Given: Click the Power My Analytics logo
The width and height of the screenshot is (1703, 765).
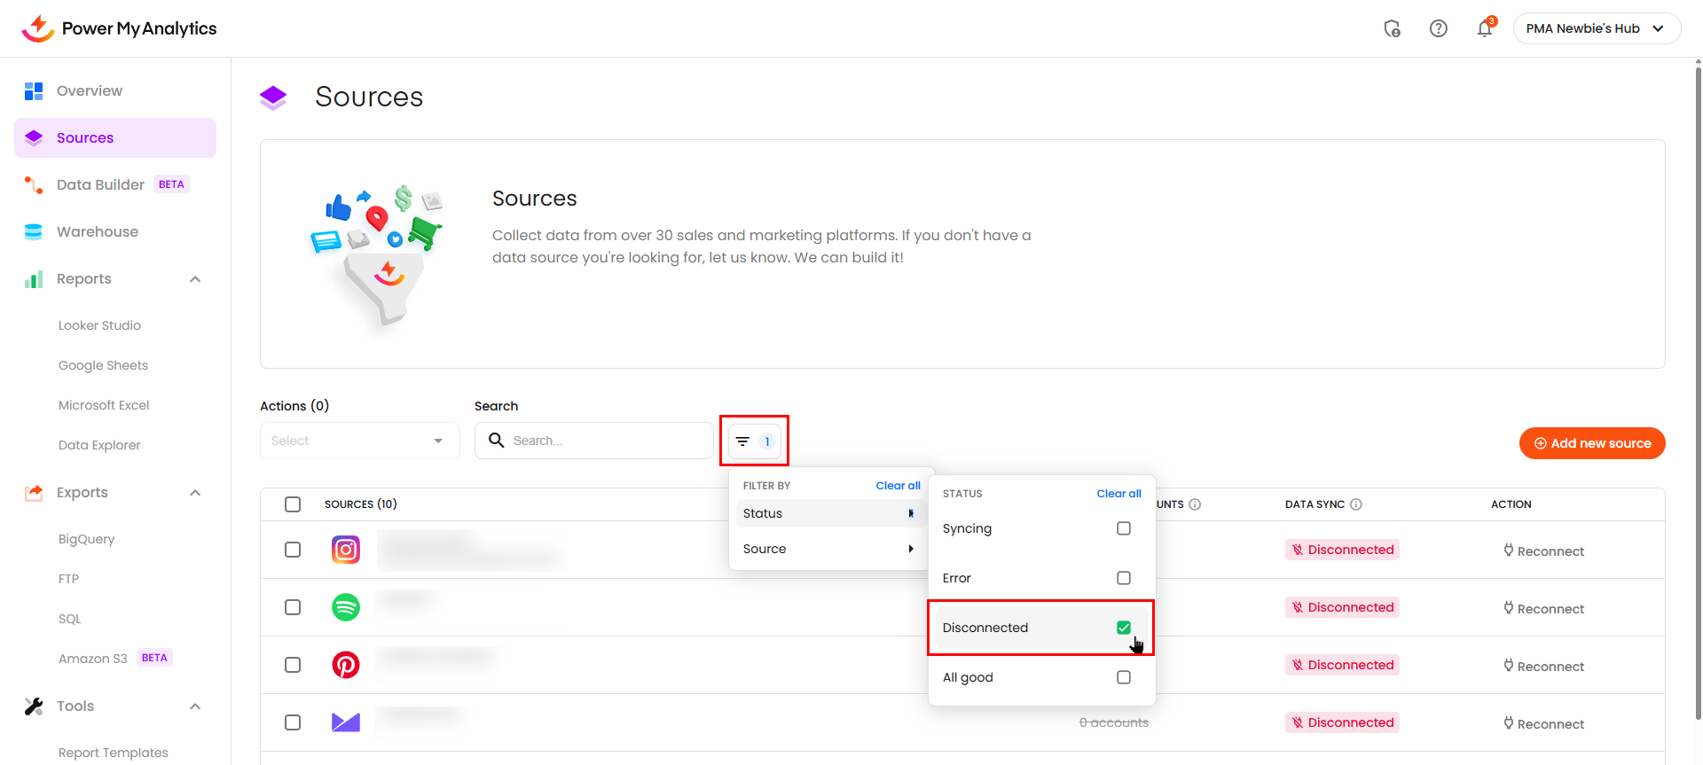Looking at the screenshot, I should click(x=119, y=28).
